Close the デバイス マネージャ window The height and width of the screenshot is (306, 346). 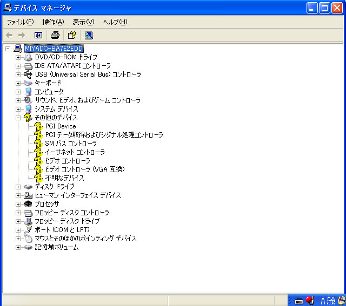(x=337, y=8)
